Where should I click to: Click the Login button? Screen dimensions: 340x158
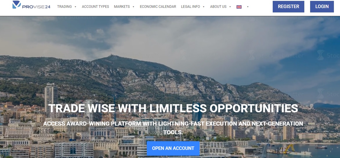click(322, 7)
